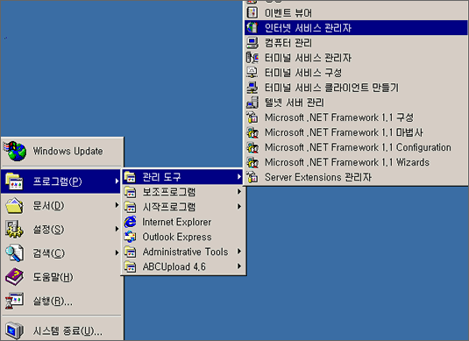This screenshot has width=469, height=341.
Task: Click the Internet Explorer icon
Action: coord(130,222)
